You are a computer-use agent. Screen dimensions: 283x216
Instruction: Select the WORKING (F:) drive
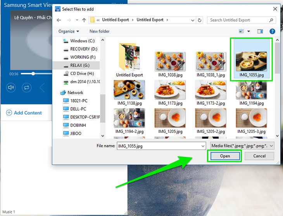[x=80, y=57]
